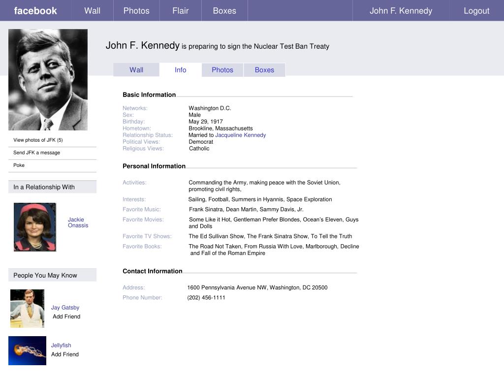Open Jay Gatsby profile link
504x378 pixels.
click(x=65, y=307)
